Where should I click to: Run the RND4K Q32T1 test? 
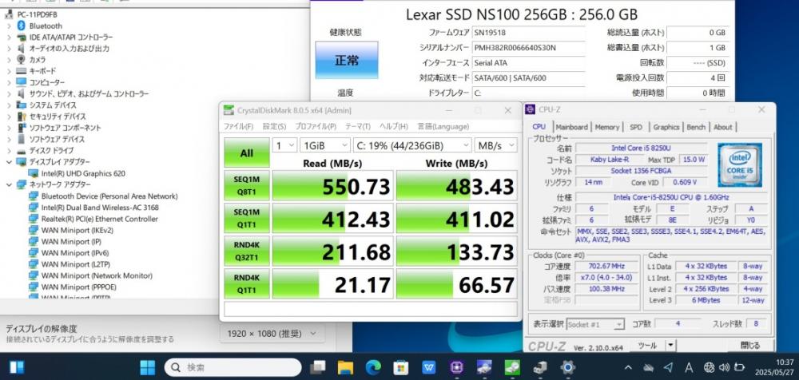247,251
